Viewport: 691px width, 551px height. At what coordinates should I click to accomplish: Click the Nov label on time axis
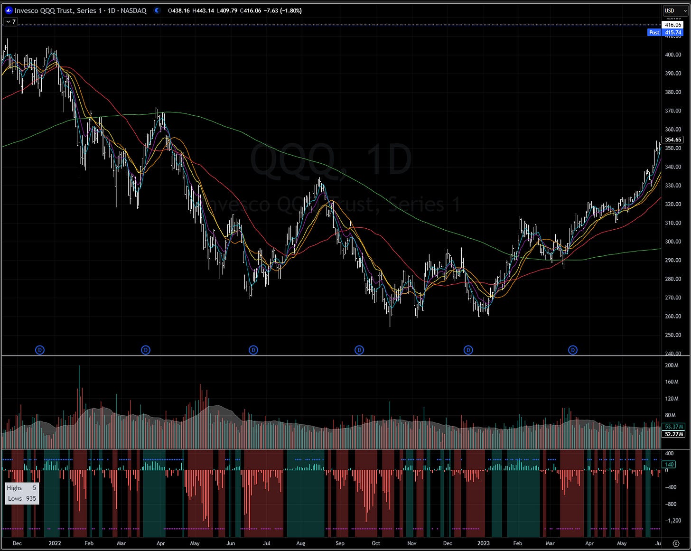411,543
